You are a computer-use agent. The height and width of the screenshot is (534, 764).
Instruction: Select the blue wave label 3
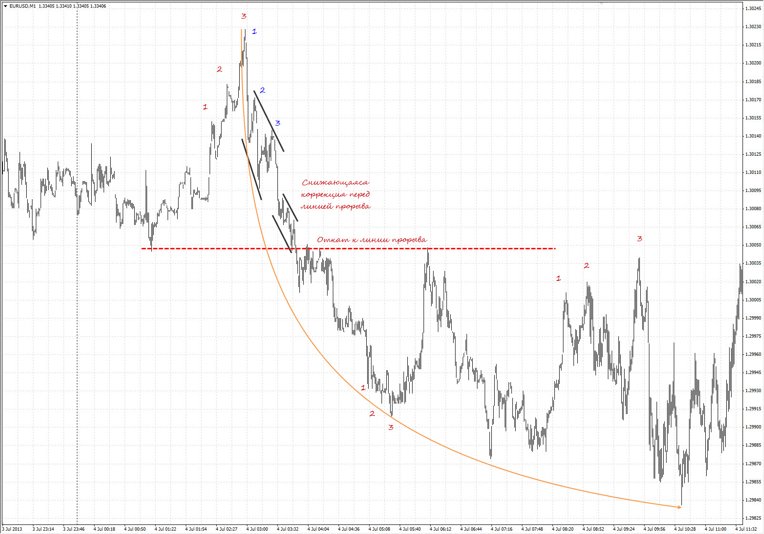click(x=277, y=123)
